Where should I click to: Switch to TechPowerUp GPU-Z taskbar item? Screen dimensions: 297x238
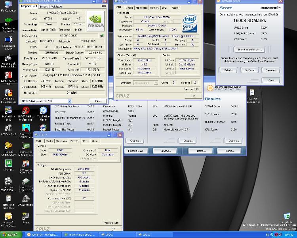pyautogui.click(x=81, y=235)
